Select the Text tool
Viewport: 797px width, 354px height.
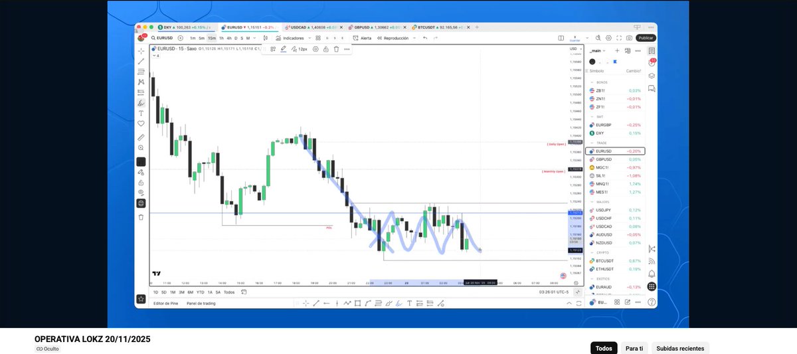coord(141,114)
